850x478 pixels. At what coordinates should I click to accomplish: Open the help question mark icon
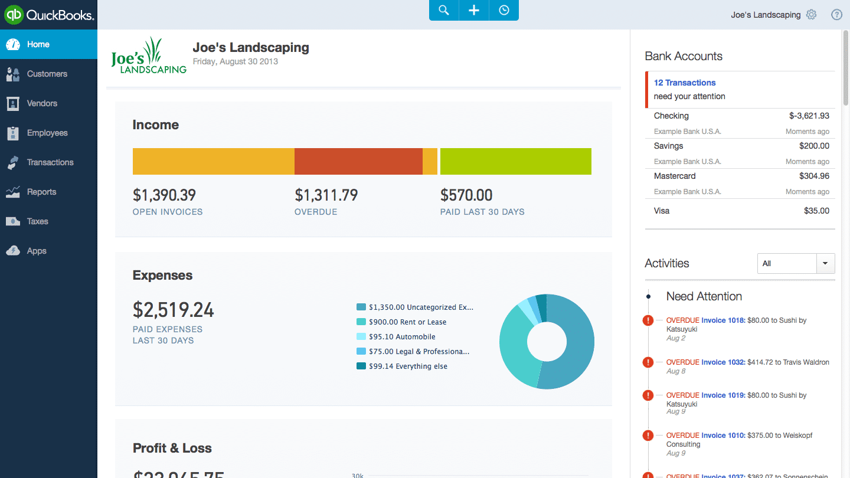click(836, 15)
